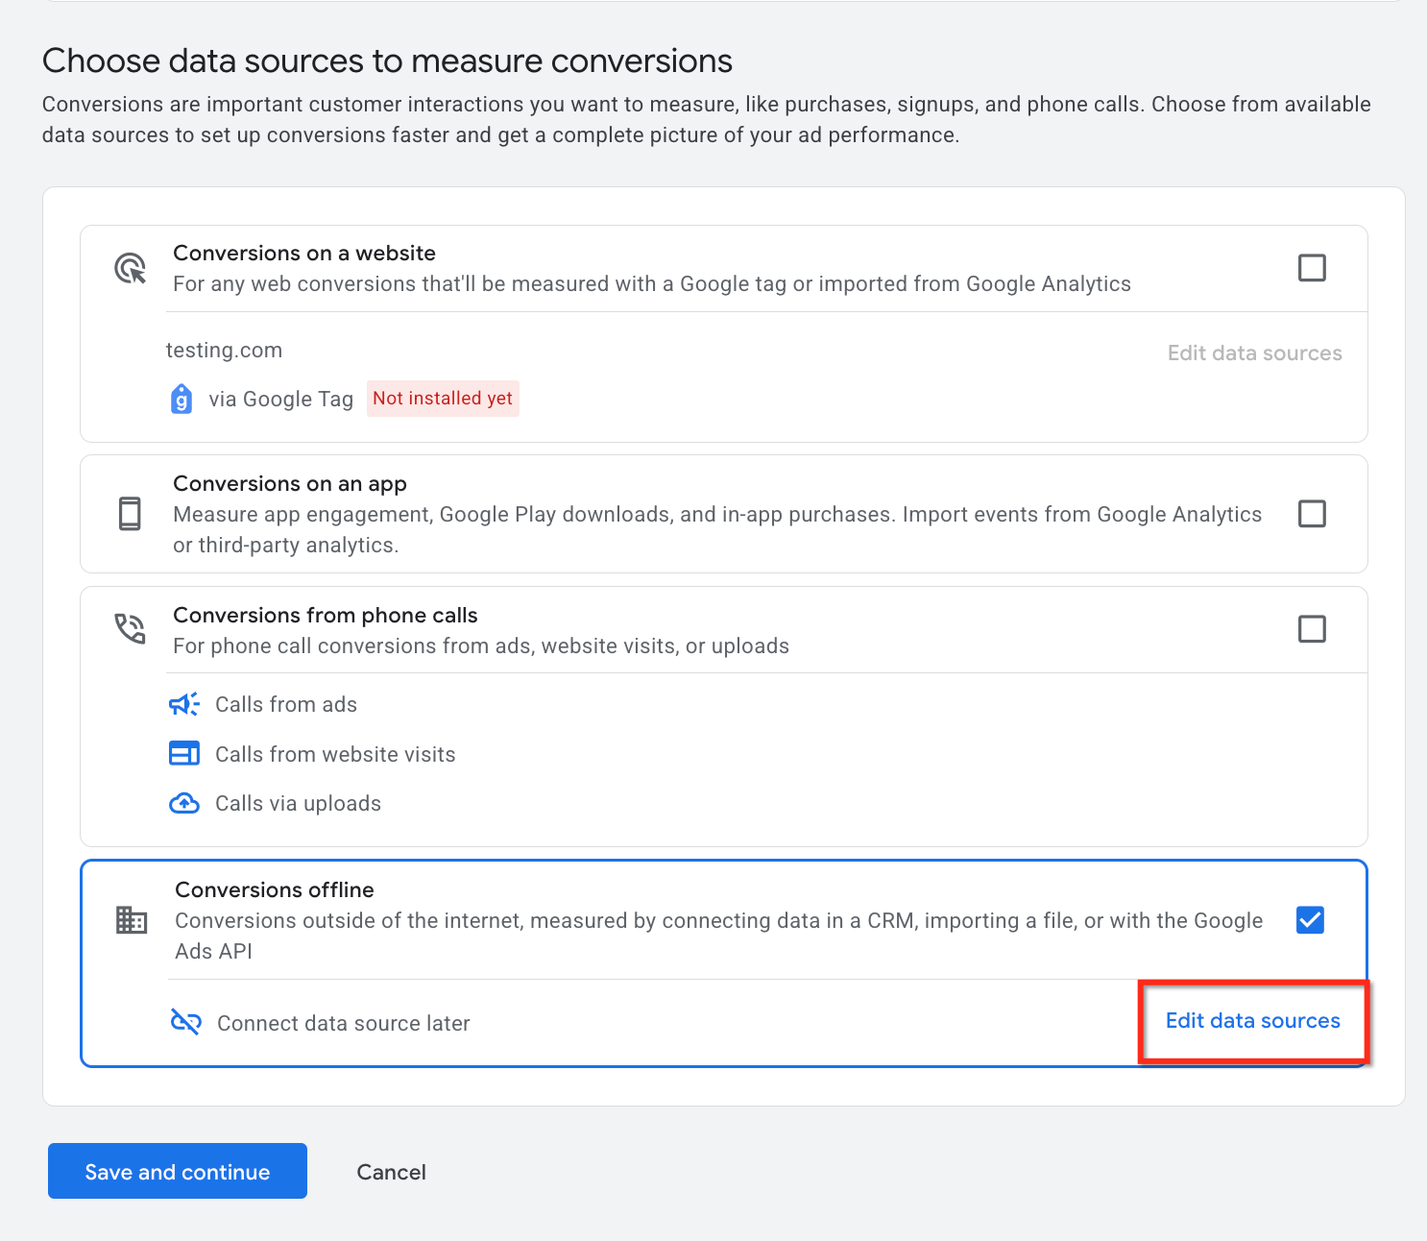Click the Not installed yet status badge
The image size is (1427, 1241).
(x=443, y=399)
